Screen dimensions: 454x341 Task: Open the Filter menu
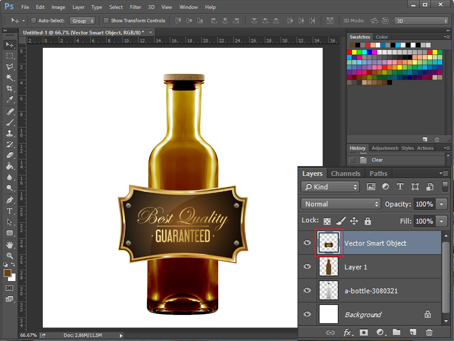[136, 7]
